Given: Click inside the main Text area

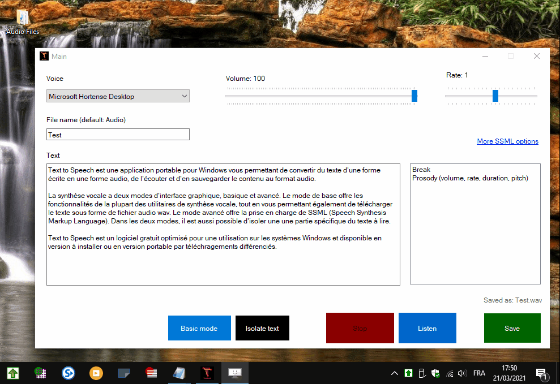Looking at the screenshot, I should point(223,225).
